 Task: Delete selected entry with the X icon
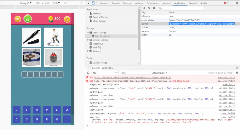click(154, 8)
